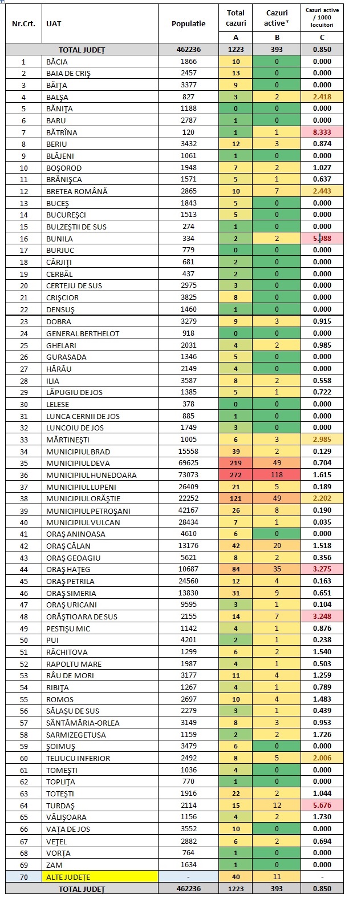Click the yellow ALTE JUDEȚE cell
Image resolution: width=349 pixels, height=902 pixels.
pos(102,877)
